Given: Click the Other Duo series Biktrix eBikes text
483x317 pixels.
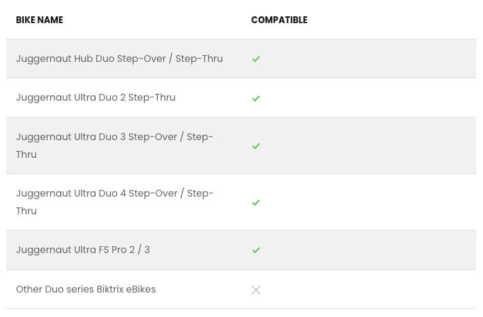Looking at the screenshot, I should [86, 289].
